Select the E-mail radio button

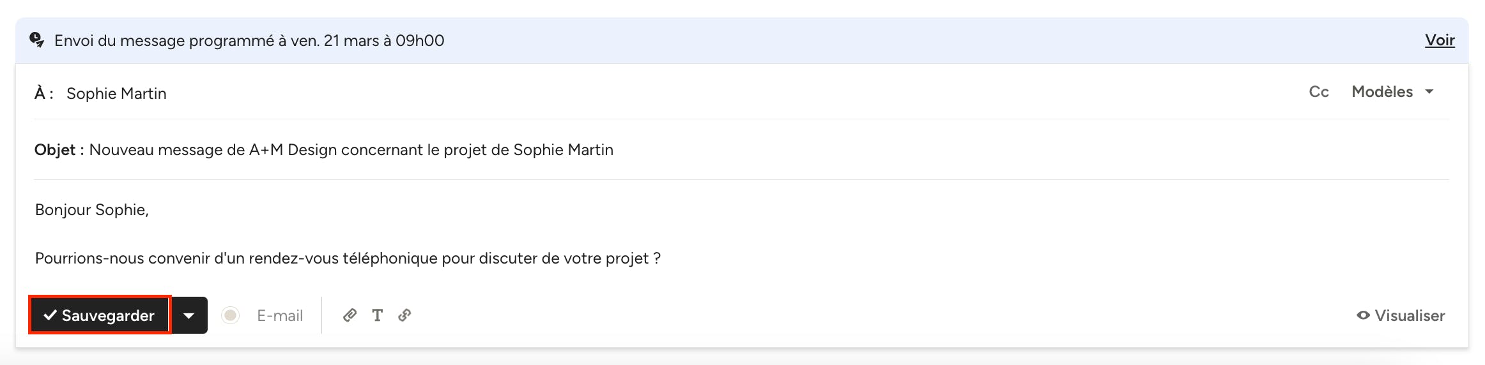[x=231, y=315]
